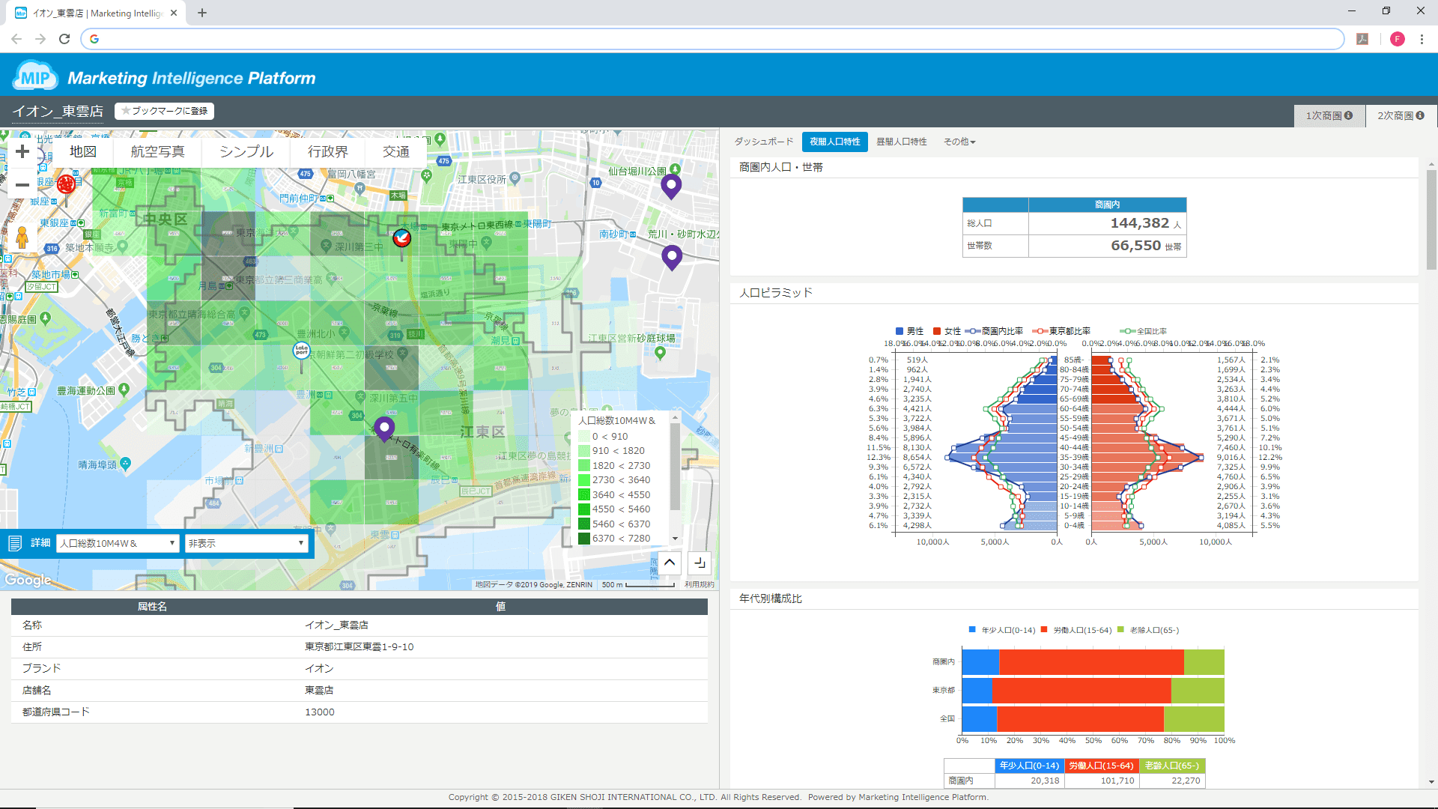Open a new browser tab
This screenshot has width=1438, height=809.
(x=202, y=13)
